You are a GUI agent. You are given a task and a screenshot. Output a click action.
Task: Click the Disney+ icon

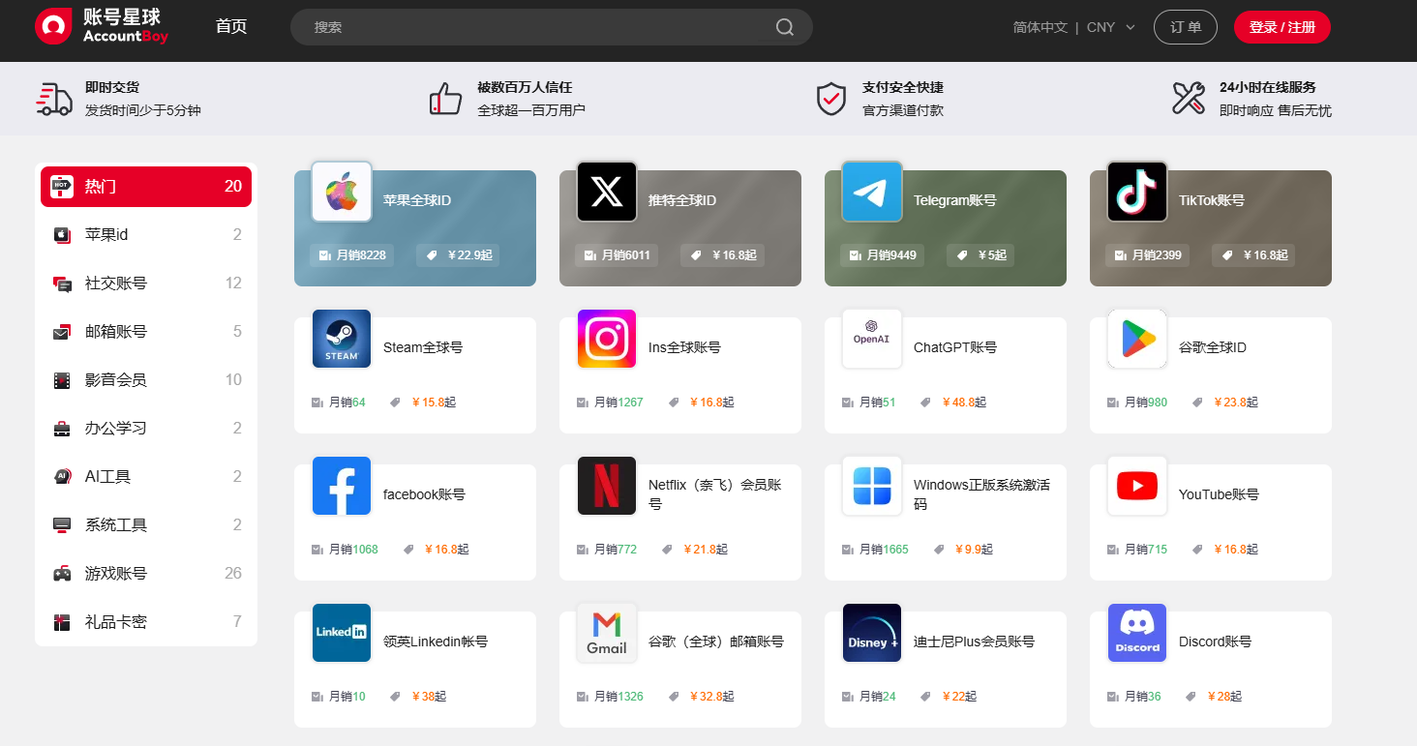[871, 633]
